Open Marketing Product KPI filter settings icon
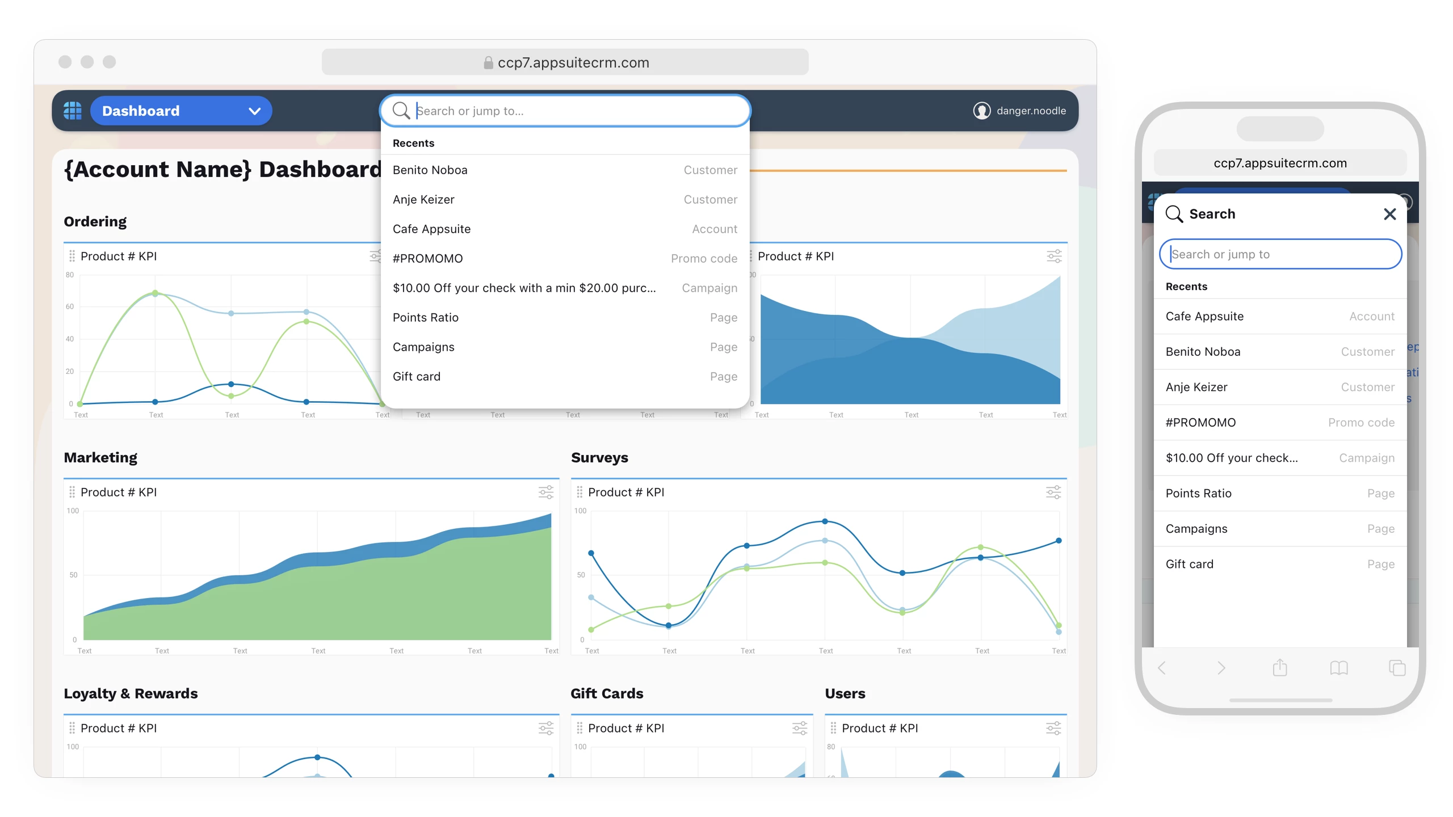Viewport: 1453px width, 817px height. (545, 492)
